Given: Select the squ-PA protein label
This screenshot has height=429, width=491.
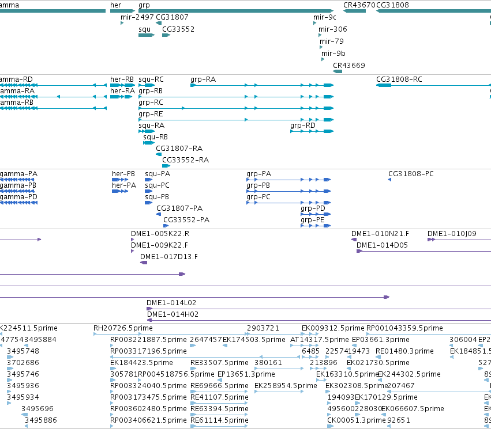Looking at the screenshot, I should coord(158,174).
